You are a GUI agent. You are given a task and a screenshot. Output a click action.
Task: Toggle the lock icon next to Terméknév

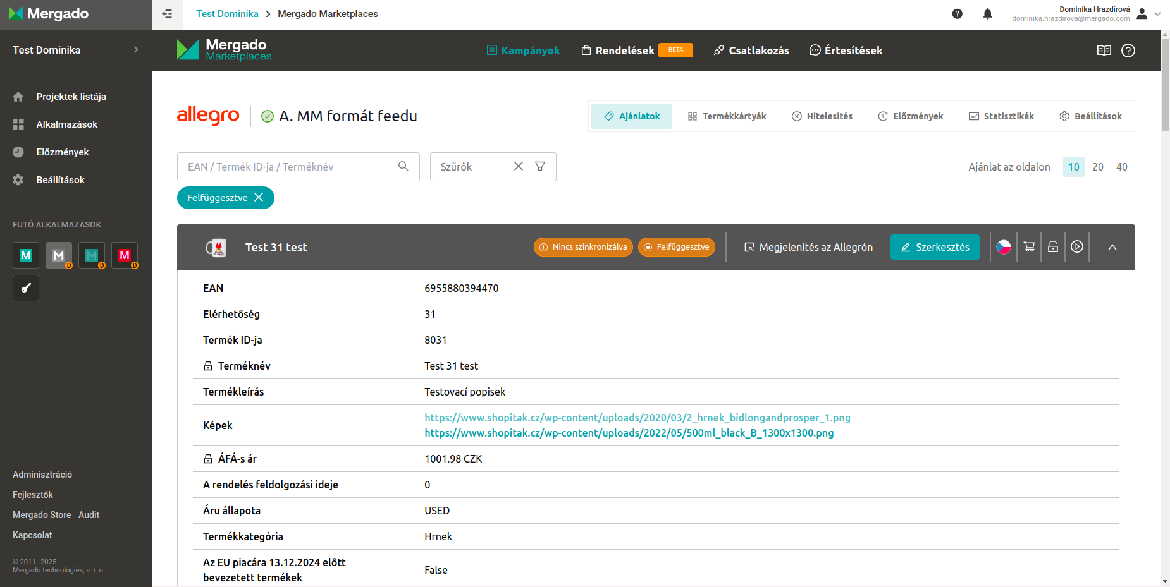208,366
